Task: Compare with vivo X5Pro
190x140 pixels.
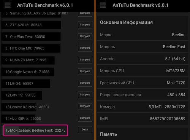Action: pyautogui.click(x=85, y=118)
